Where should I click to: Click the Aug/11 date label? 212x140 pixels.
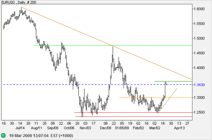click(x=36, y=128)
